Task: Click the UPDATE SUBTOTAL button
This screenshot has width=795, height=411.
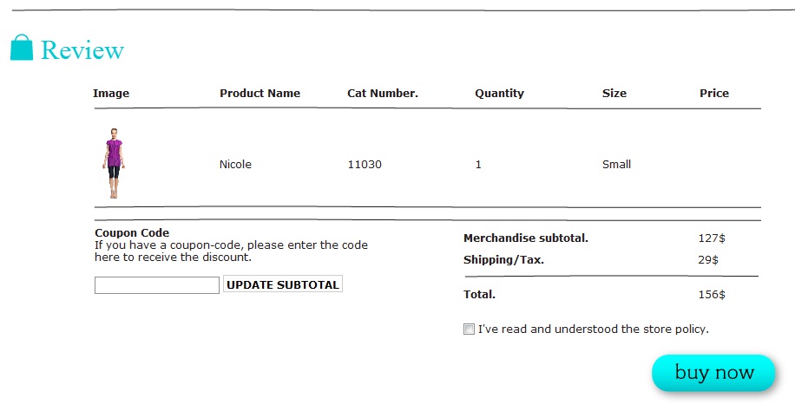Action: 283,284
